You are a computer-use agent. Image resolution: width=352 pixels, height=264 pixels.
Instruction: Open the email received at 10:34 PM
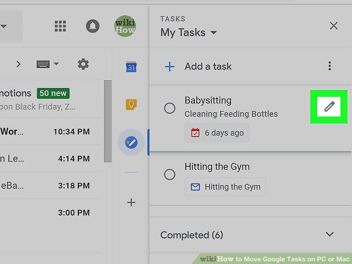[50, 132]
